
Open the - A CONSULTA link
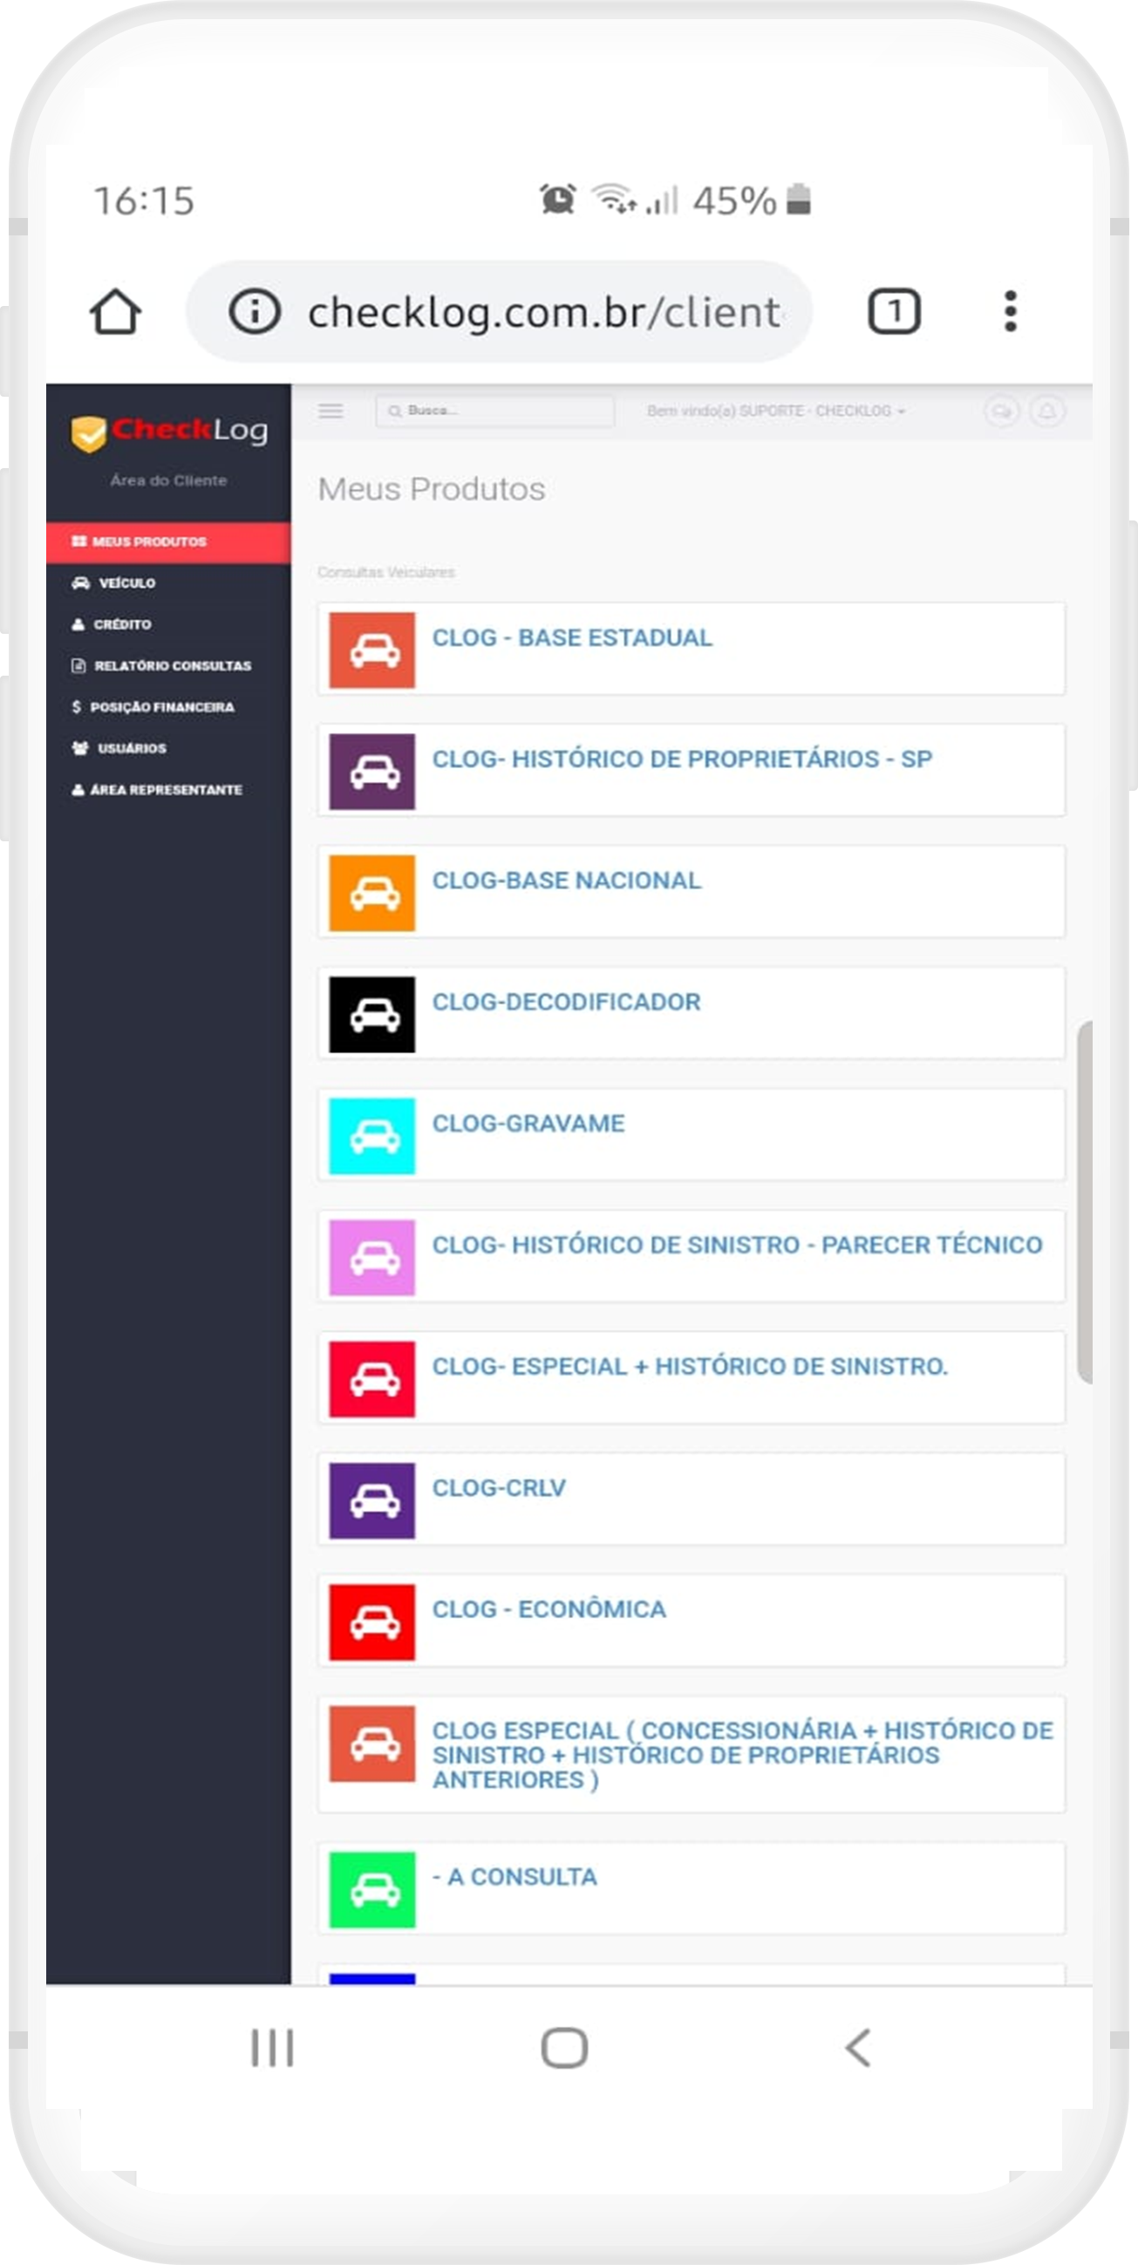[514, 1876]
